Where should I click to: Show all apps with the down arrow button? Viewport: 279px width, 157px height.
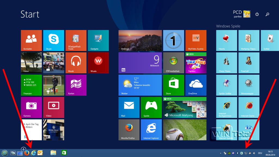pos(23,149)
